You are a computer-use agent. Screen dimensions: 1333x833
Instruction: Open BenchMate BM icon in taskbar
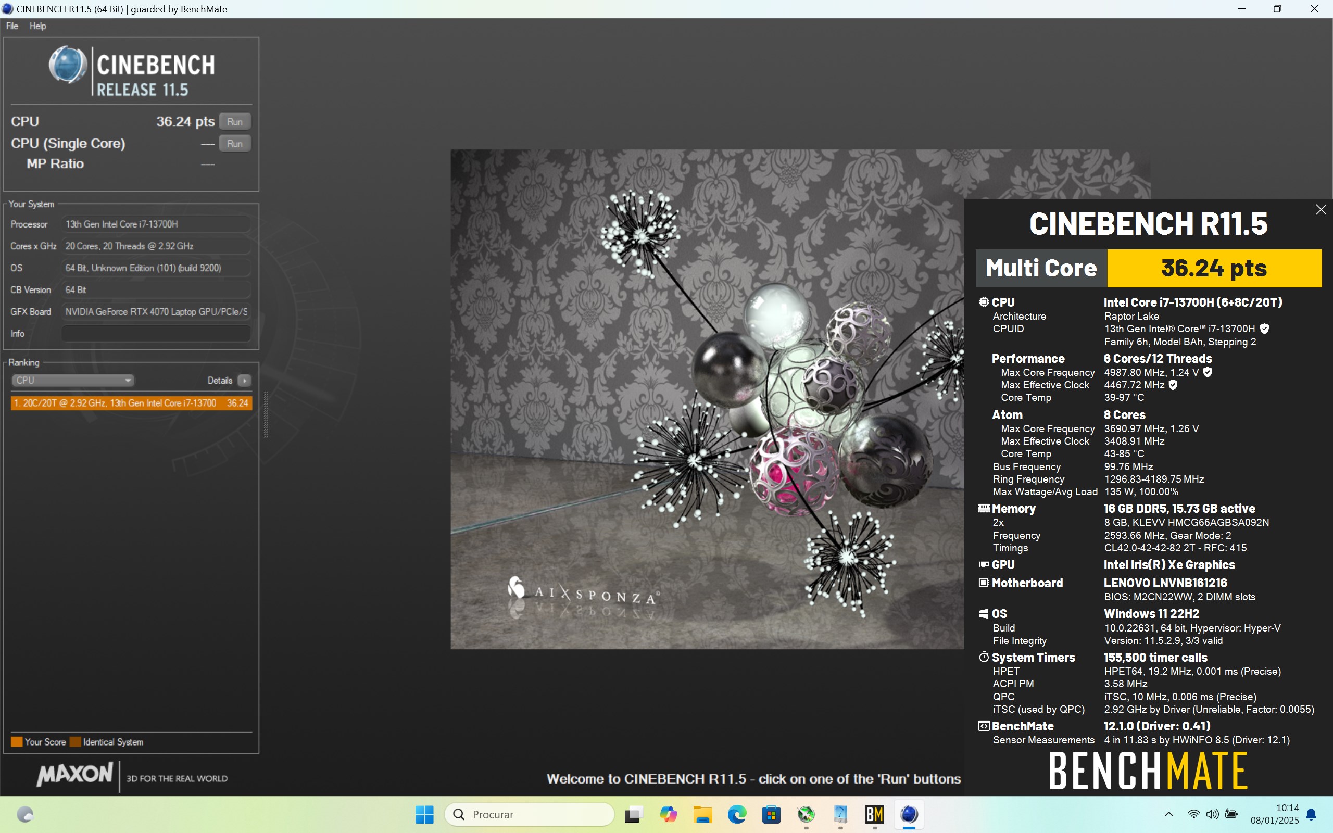point(875,814)
